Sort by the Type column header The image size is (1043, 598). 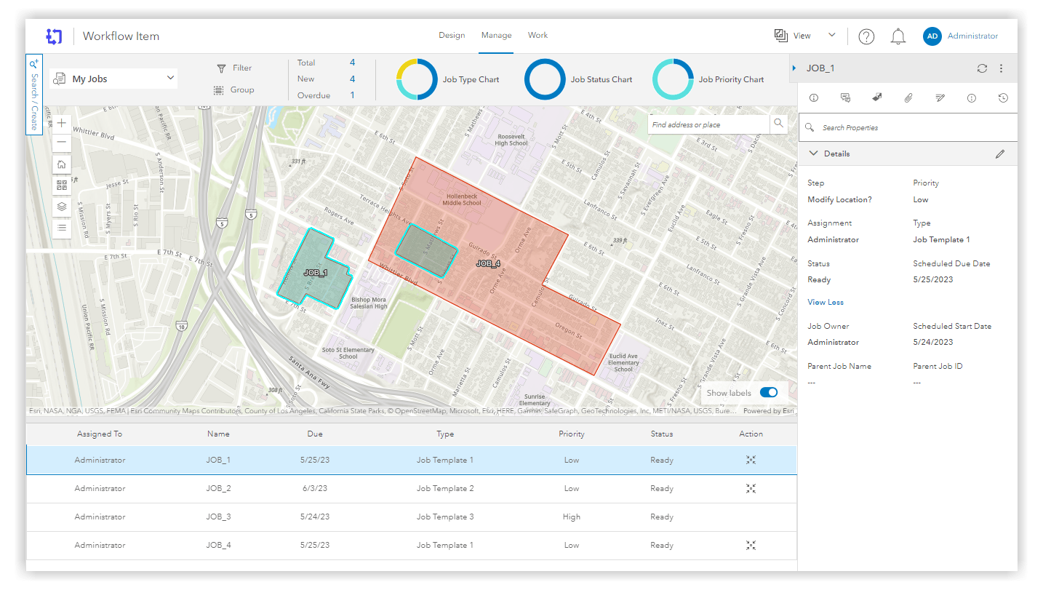445,434
